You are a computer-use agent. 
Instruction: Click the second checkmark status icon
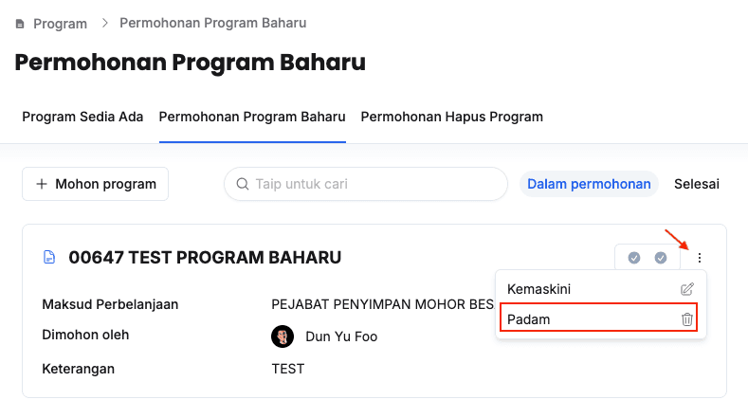(x=661, y=257)
